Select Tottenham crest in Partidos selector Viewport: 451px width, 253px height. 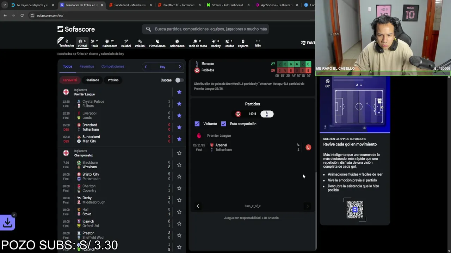[x=267, y=114]
